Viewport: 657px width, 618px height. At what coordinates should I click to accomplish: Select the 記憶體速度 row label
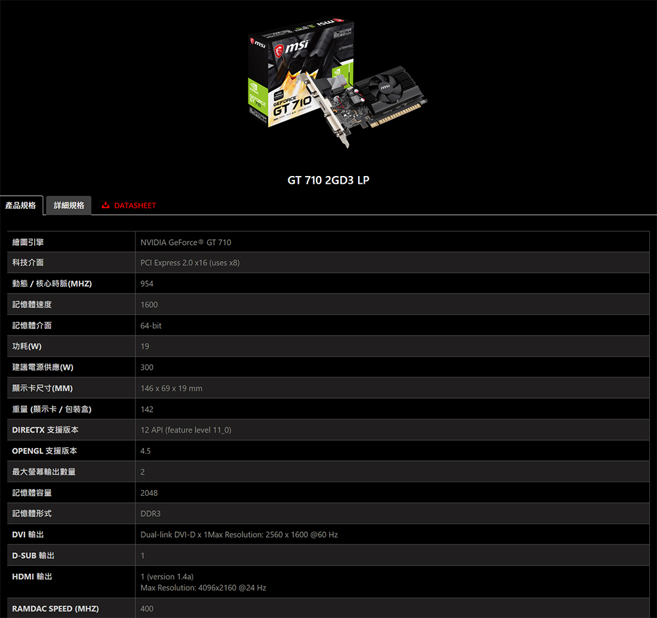[32, 305]
